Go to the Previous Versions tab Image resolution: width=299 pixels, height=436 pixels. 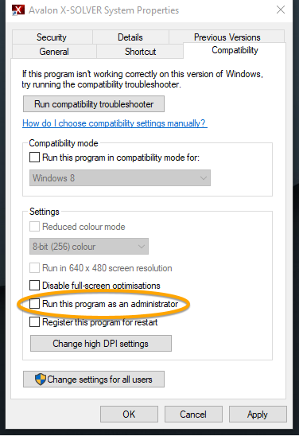(227, 37)
